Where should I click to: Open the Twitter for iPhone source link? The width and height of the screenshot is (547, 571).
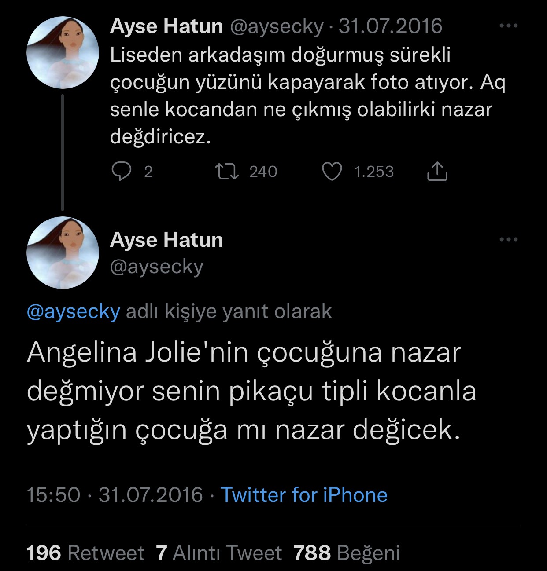(x=304, y=495)
